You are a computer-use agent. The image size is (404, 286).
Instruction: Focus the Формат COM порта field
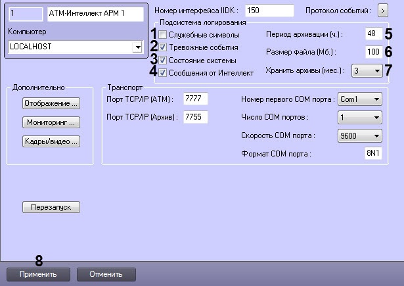pyautogui.click(x=372, y=153)
